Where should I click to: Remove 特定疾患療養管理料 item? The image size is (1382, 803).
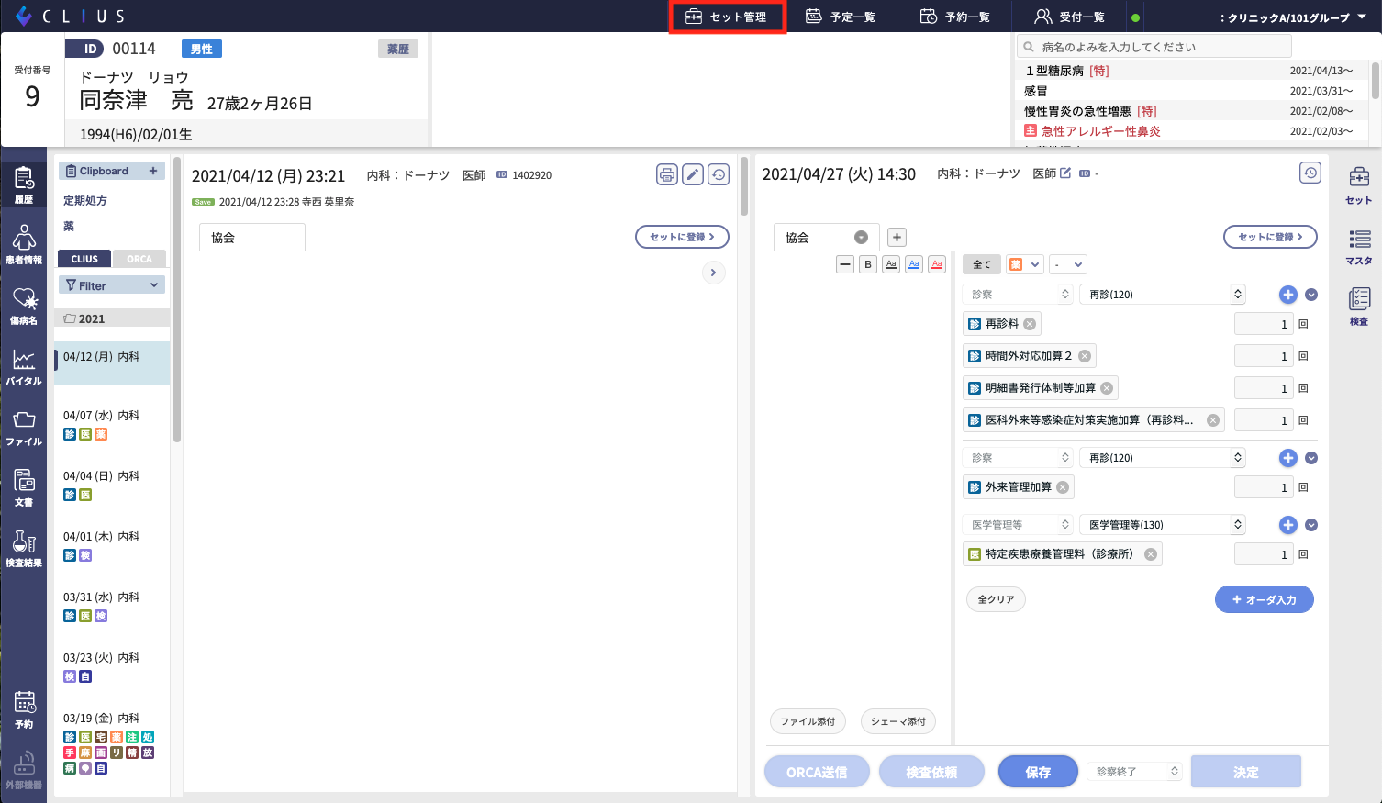[x=1151, y=554]
